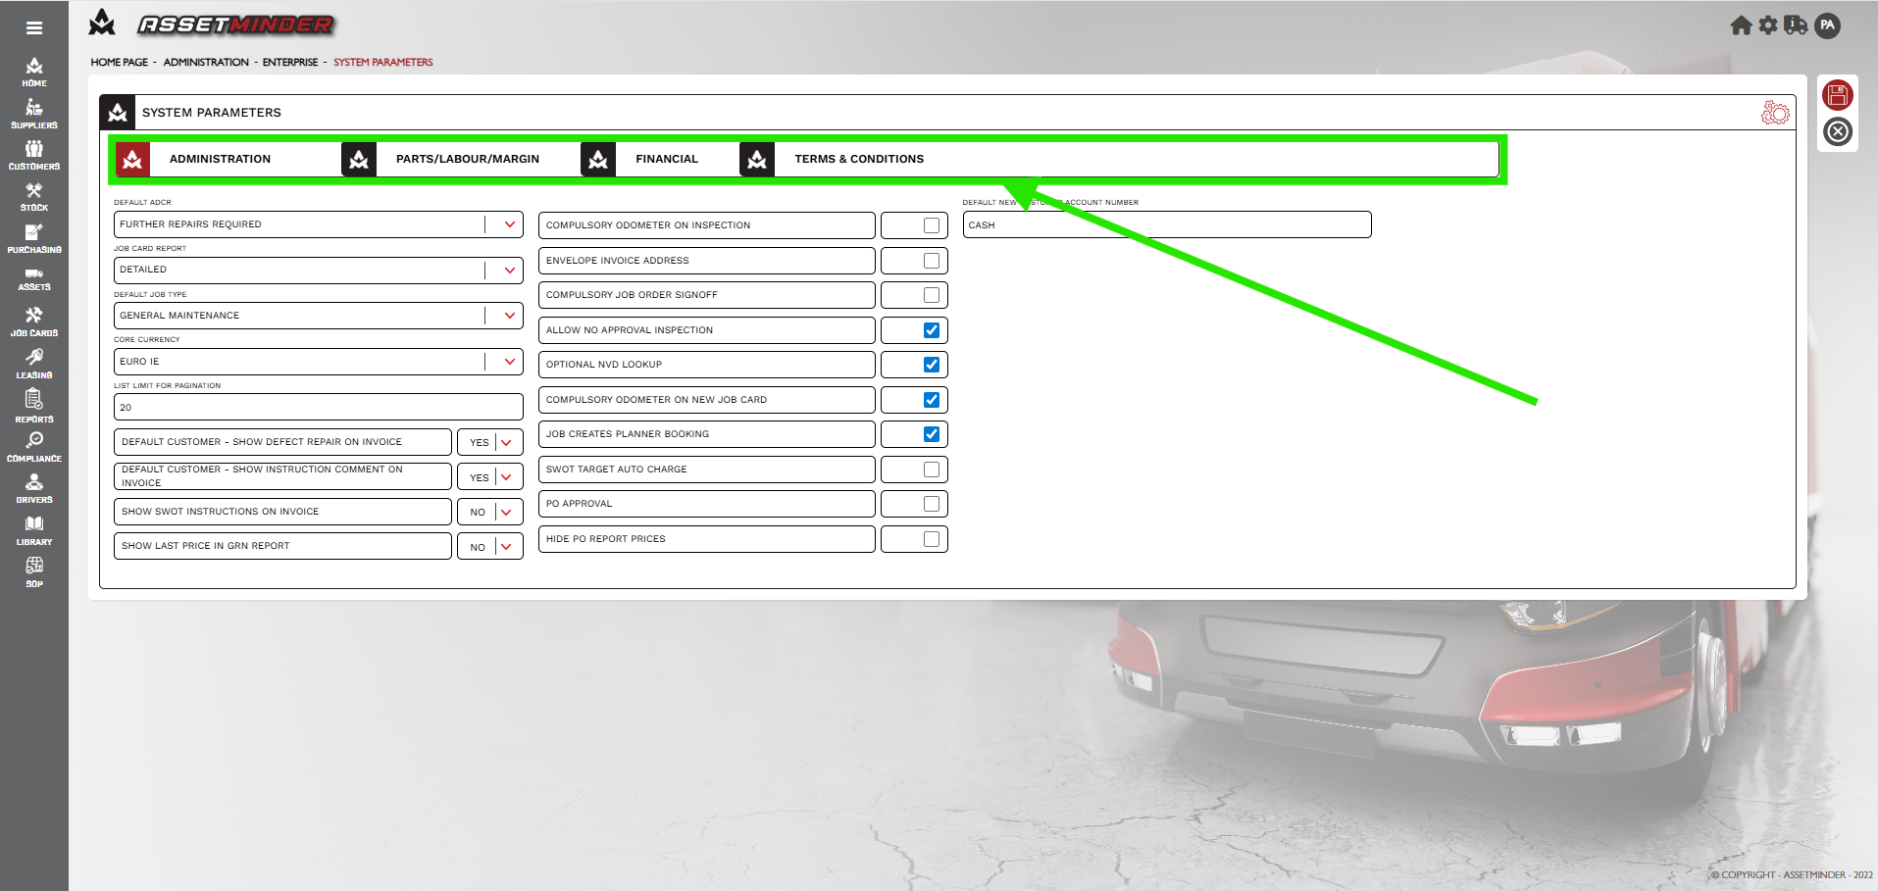
Task: Expand Show SWOT Instructions on Invoice dropdown
Action: click(x=506, y=512)
